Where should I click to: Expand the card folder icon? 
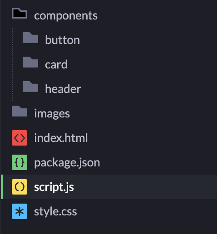(x=30, y=62)
